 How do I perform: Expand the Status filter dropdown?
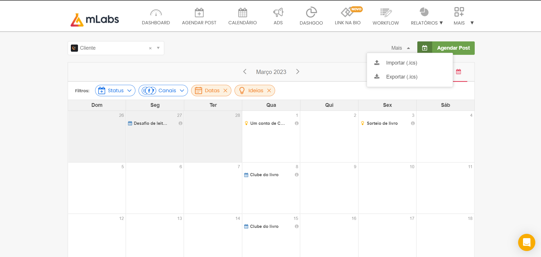[x=115, y=91]
